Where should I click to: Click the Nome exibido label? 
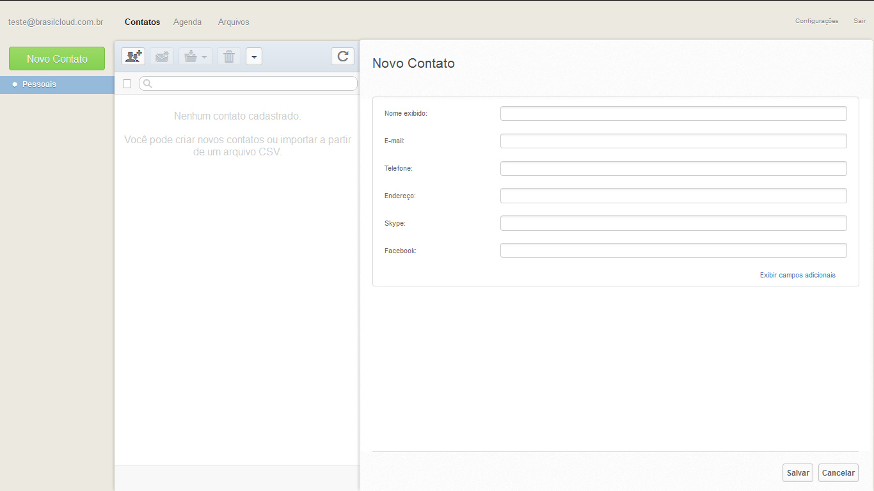(x=406, y=113)
